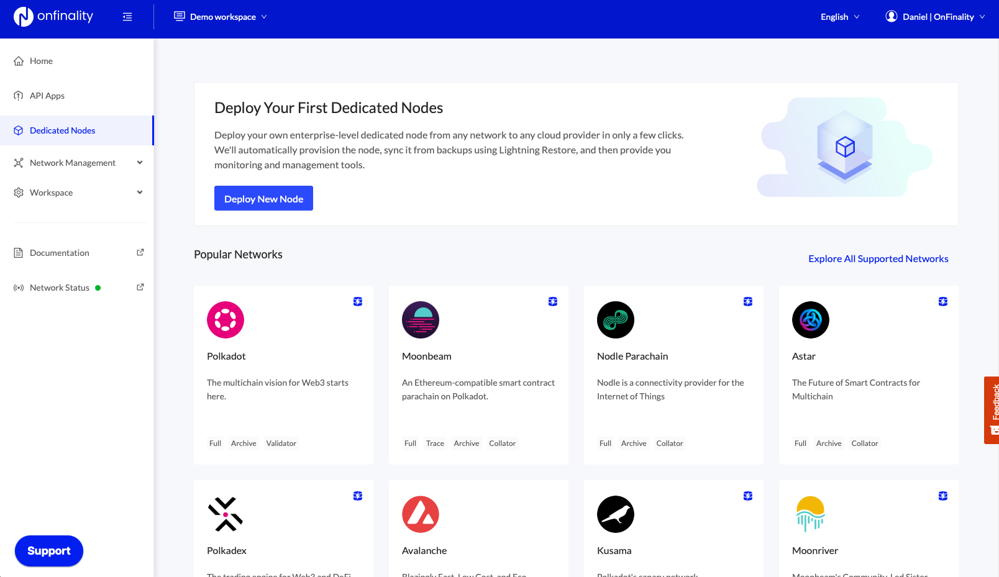The image size is (999, 577).
Task: Click the Nodle Parachain logo icon
Action: (x=615, y=320)
